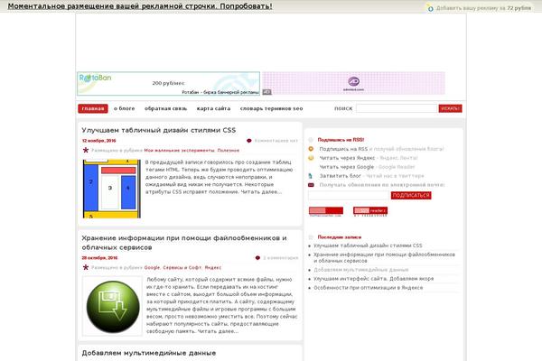Open the pink advmaker banner
542x361 pixels.
tap(353, 83)
